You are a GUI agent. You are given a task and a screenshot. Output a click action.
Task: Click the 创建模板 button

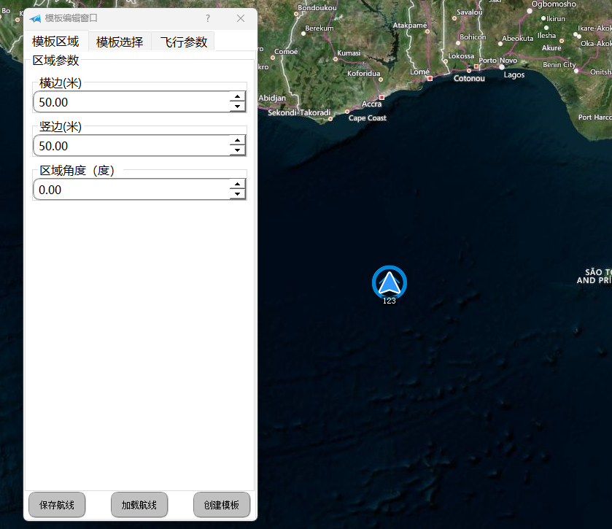point(222,505)
